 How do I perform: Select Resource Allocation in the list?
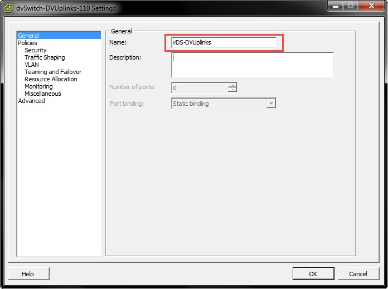[51, 79]
